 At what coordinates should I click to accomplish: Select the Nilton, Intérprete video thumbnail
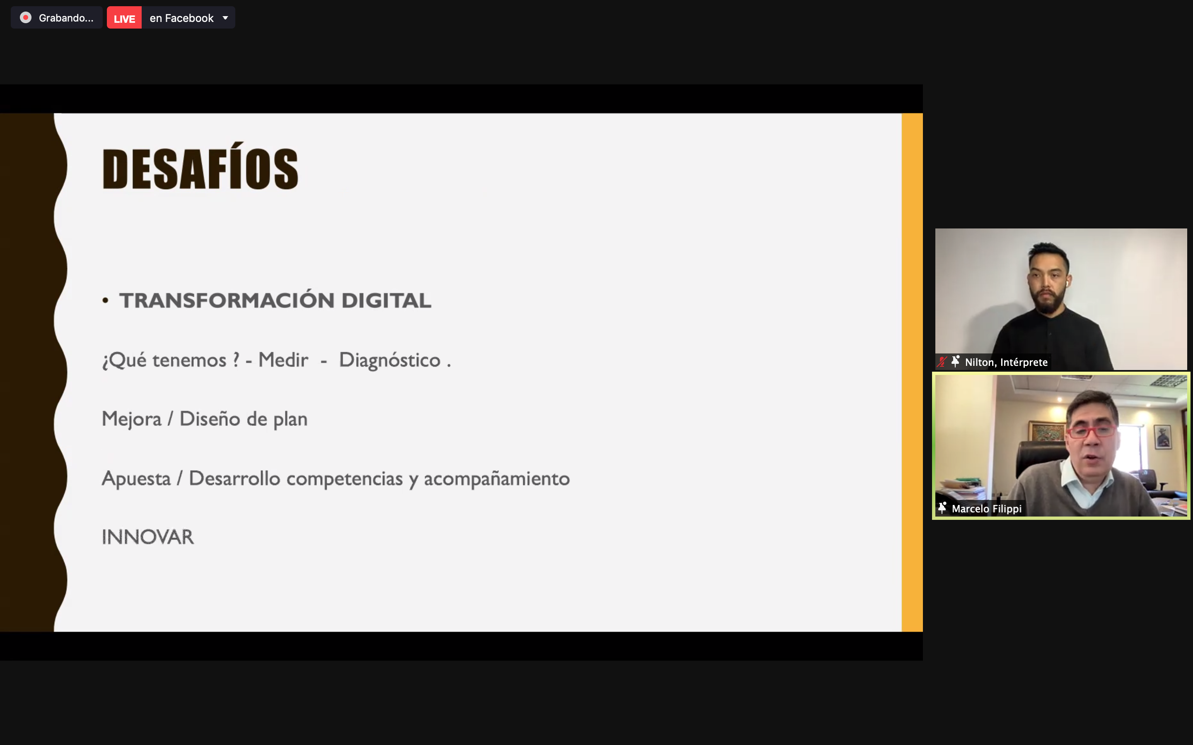[1061, 299]
